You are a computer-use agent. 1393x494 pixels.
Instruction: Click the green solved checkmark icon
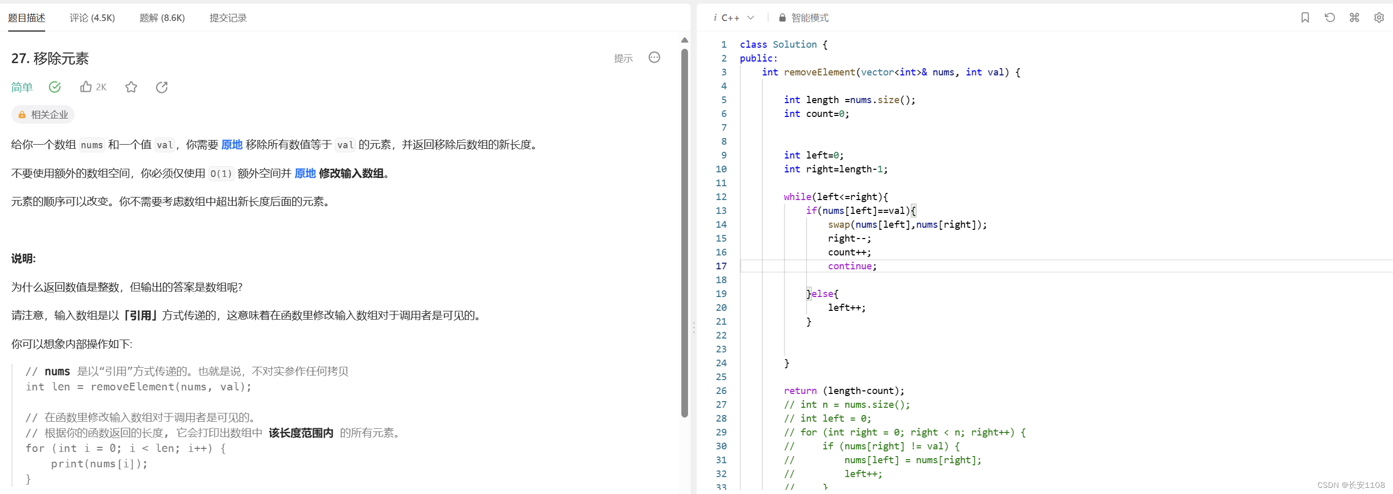[x=54, y=87]
